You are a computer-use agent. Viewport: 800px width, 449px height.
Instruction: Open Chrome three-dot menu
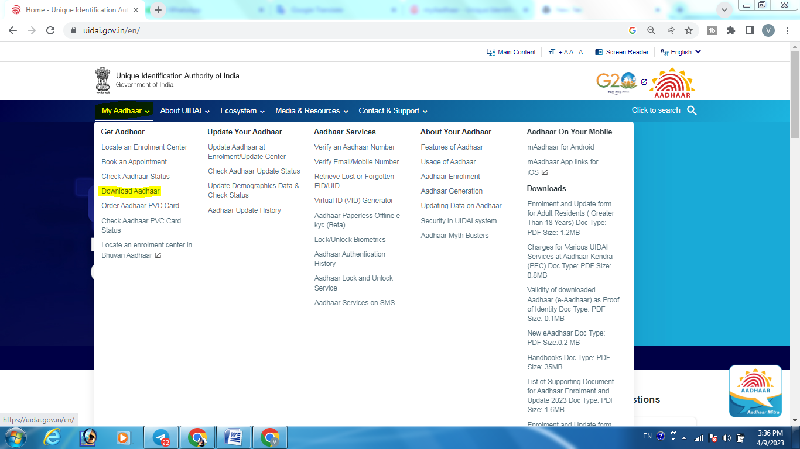[x=787, y=30]
